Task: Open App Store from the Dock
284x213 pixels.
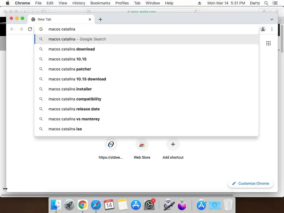Action: pos(136,205)
